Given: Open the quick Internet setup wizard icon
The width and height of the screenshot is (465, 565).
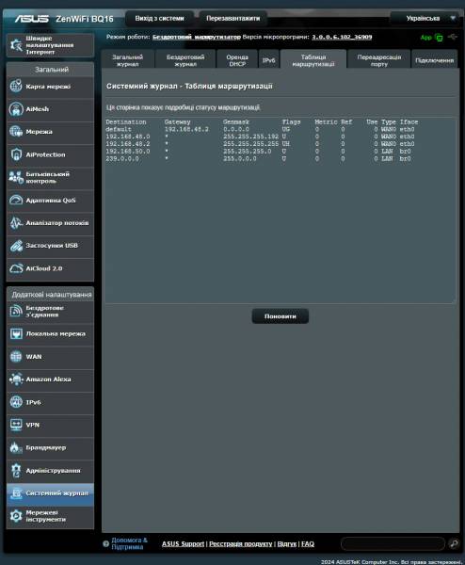Looking at the screenshot, I should click(x=16, y=45).
